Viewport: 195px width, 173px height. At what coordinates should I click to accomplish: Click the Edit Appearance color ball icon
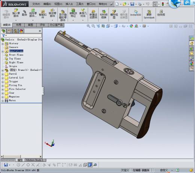point(131,26)
